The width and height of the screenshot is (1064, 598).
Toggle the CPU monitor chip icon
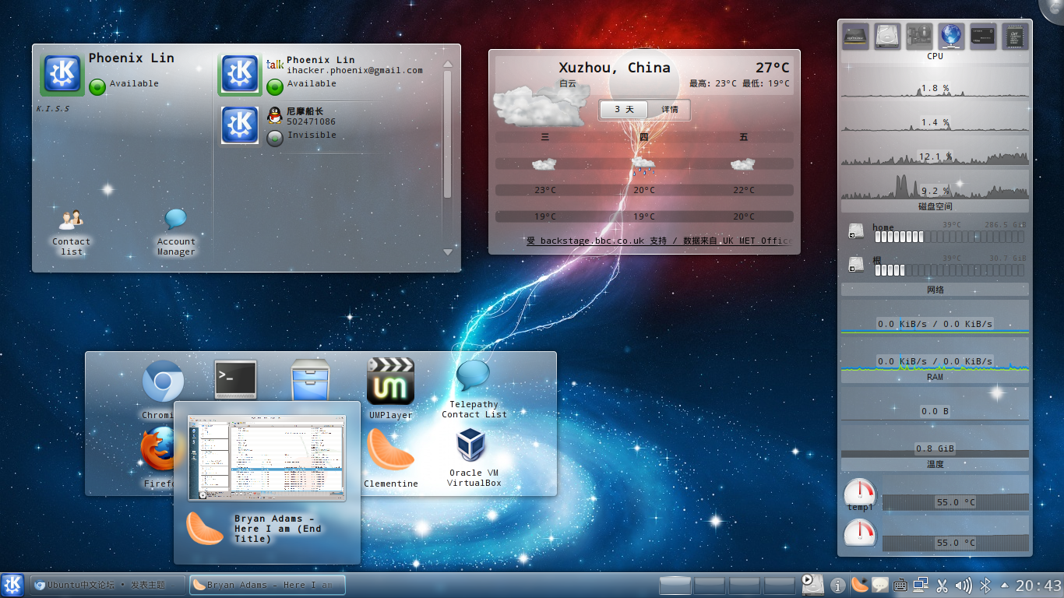[855, 36]
